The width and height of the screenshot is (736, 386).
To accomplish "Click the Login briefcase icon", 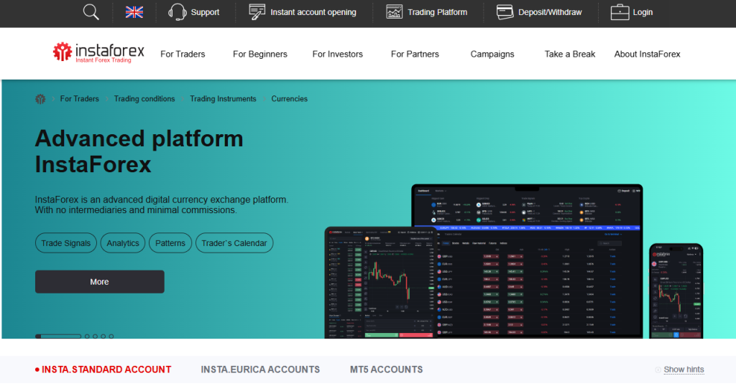I will [x=620, y=12].
